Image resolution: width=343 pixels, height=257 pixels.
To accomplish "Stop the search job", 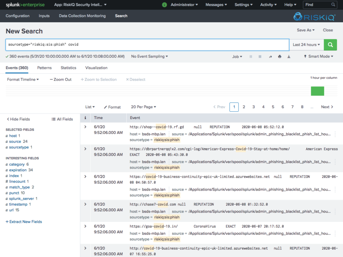I will pos(260,57).
